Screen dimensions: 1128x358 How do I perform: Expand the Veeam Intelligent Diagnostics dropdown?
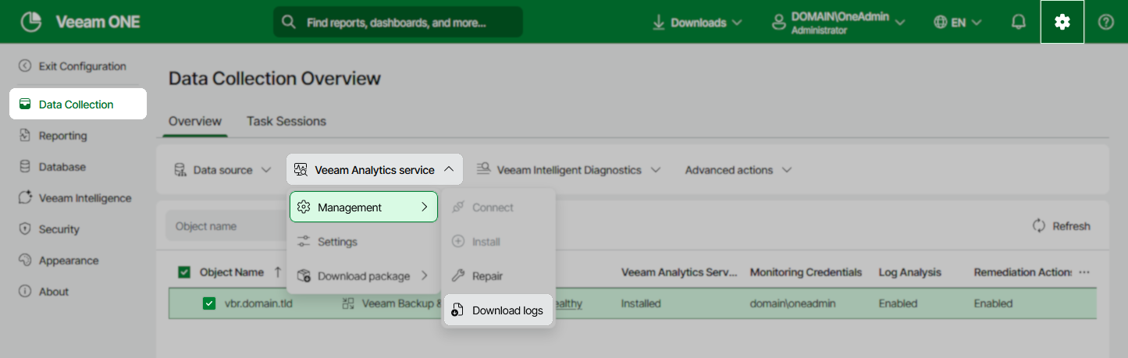655,170
